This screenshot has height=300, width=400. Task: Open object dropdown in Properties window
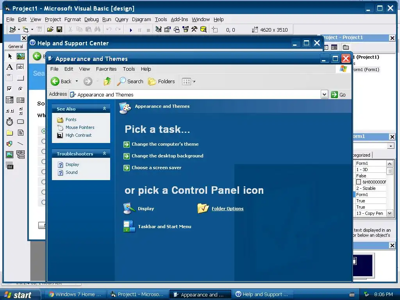pos(391,146)
